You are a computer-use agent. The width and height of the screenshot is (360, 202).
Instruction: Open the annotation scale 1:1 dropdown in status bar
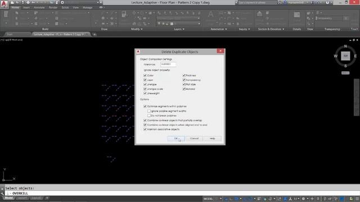click(x=296, y=199)
